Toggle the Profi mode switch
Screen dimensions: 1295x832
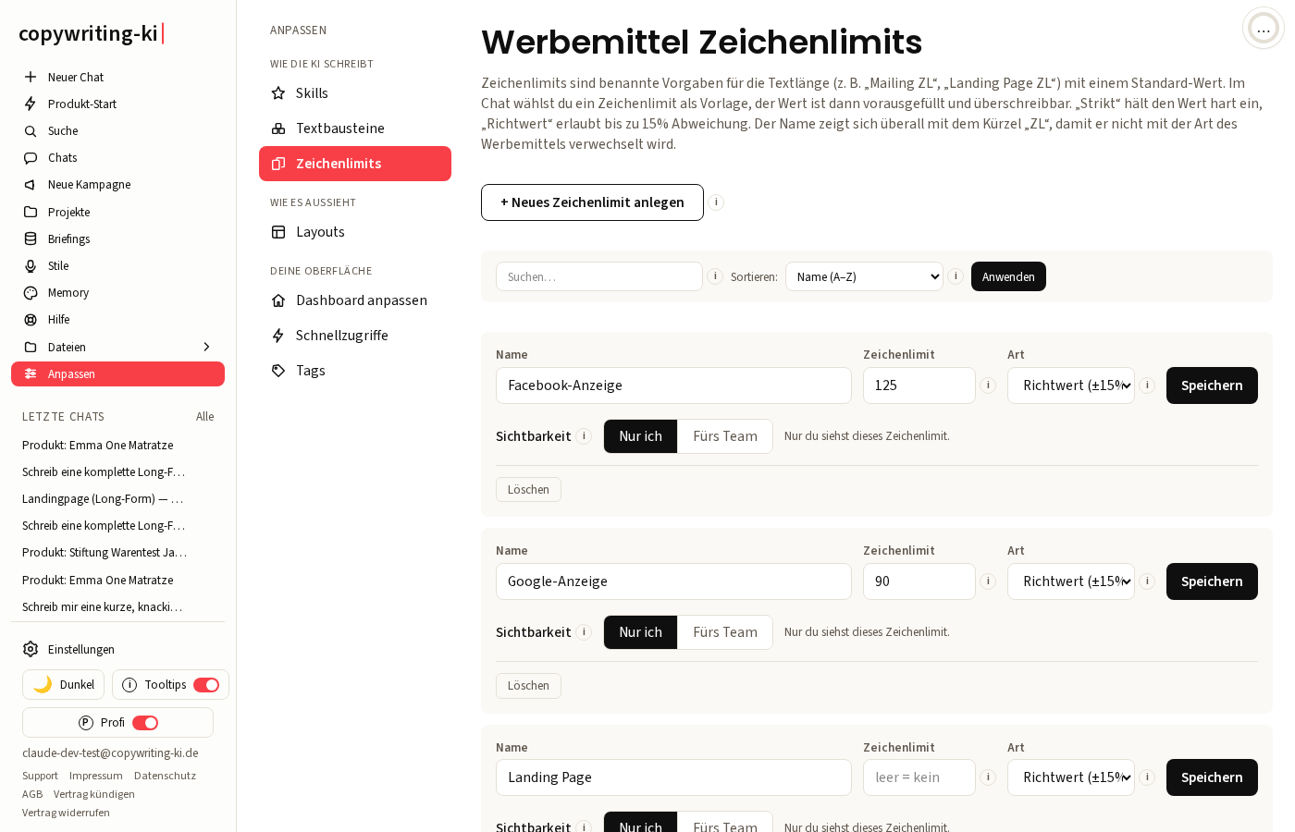145,723
